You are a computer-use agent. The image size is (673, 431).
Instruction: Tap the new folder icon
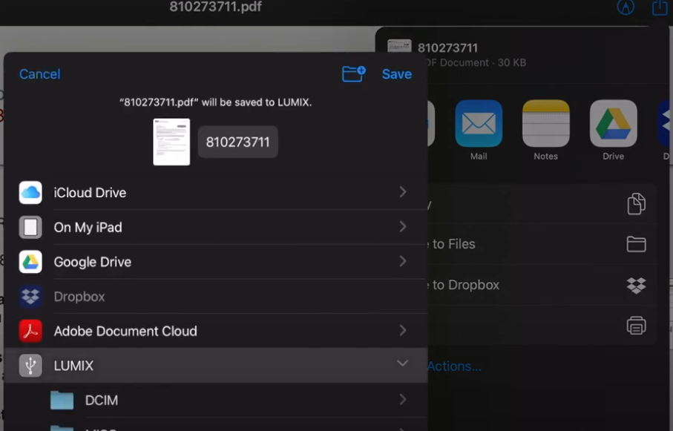[354, 74]
